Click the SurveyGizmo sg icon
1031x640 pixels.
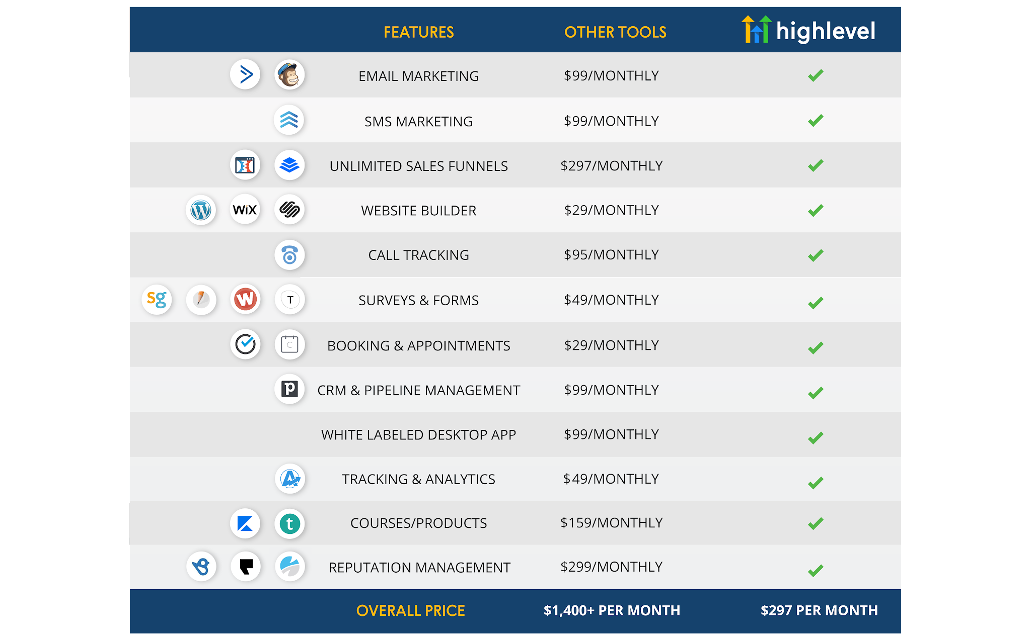157,300
